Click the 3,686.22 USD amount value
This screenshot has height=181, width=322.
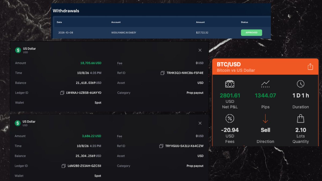[92, 136]
